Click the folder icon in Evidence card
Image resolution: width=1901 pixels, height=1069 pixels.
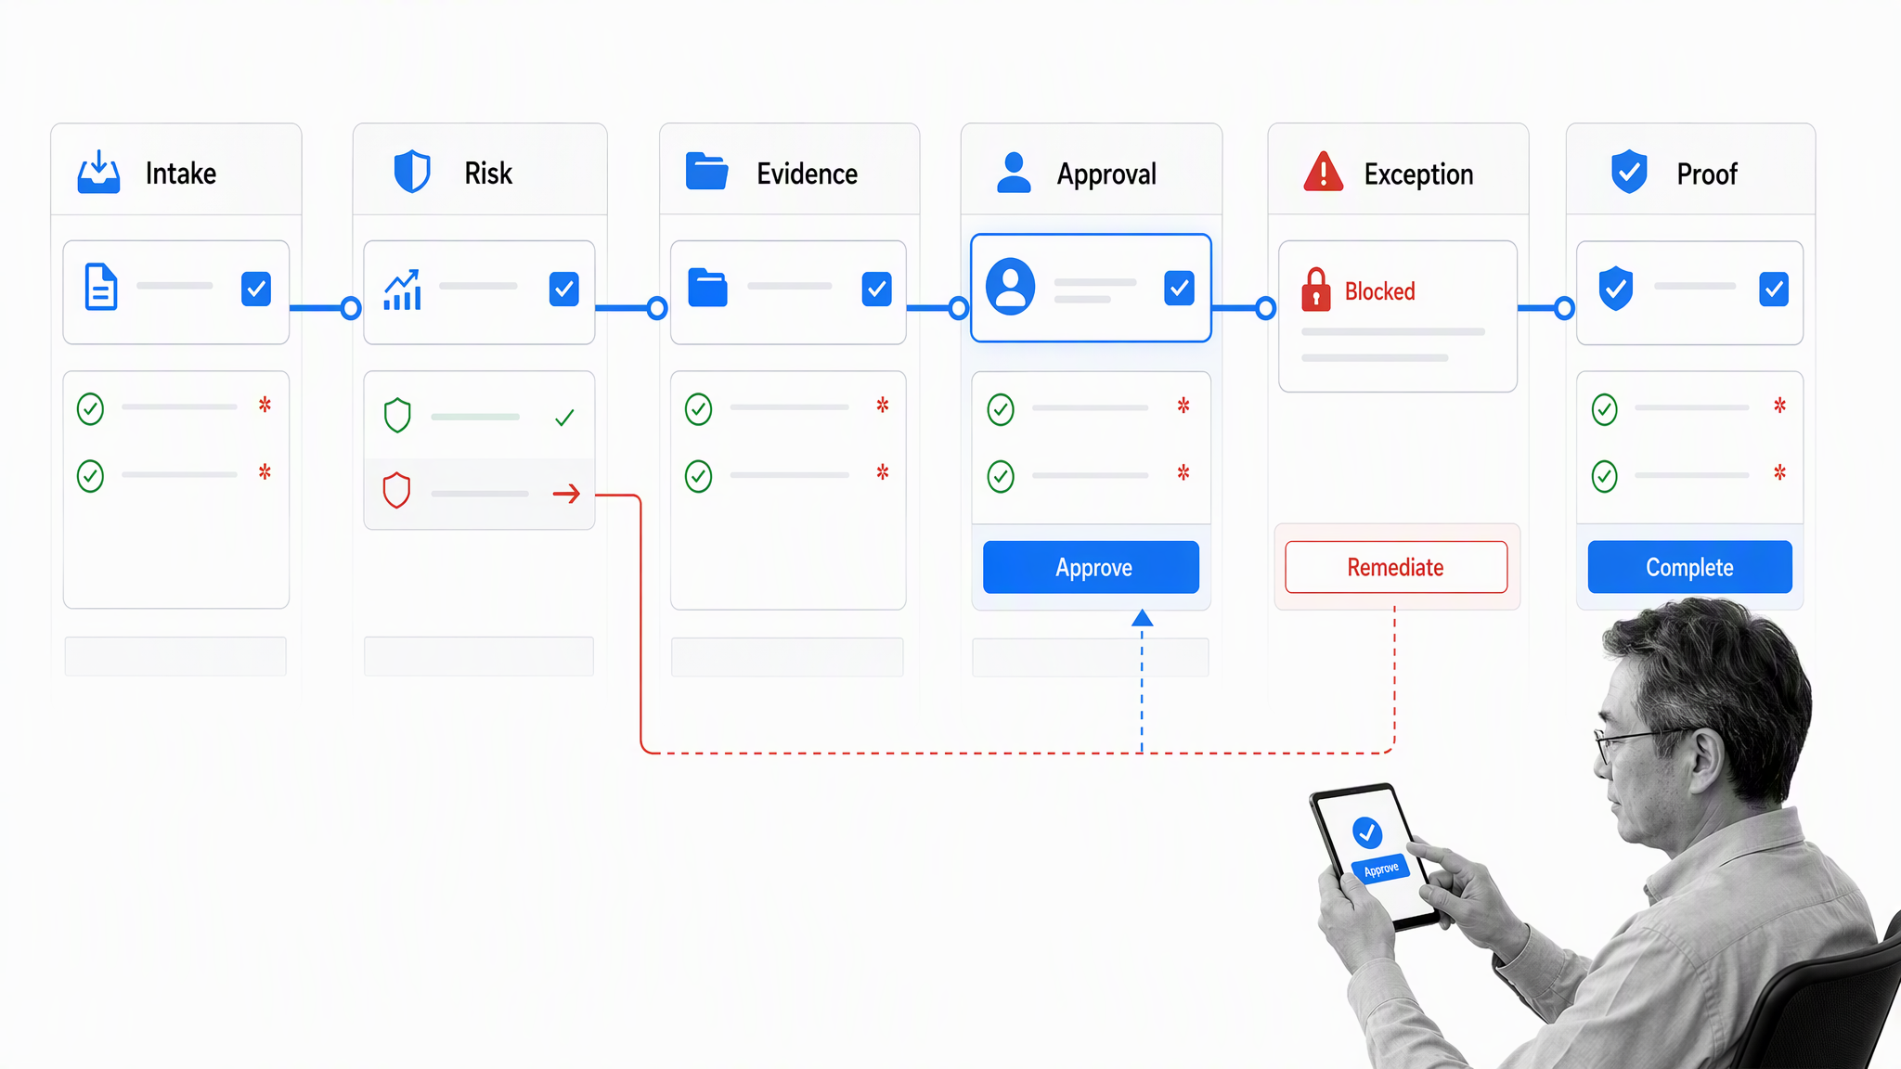tap(707, 288)
